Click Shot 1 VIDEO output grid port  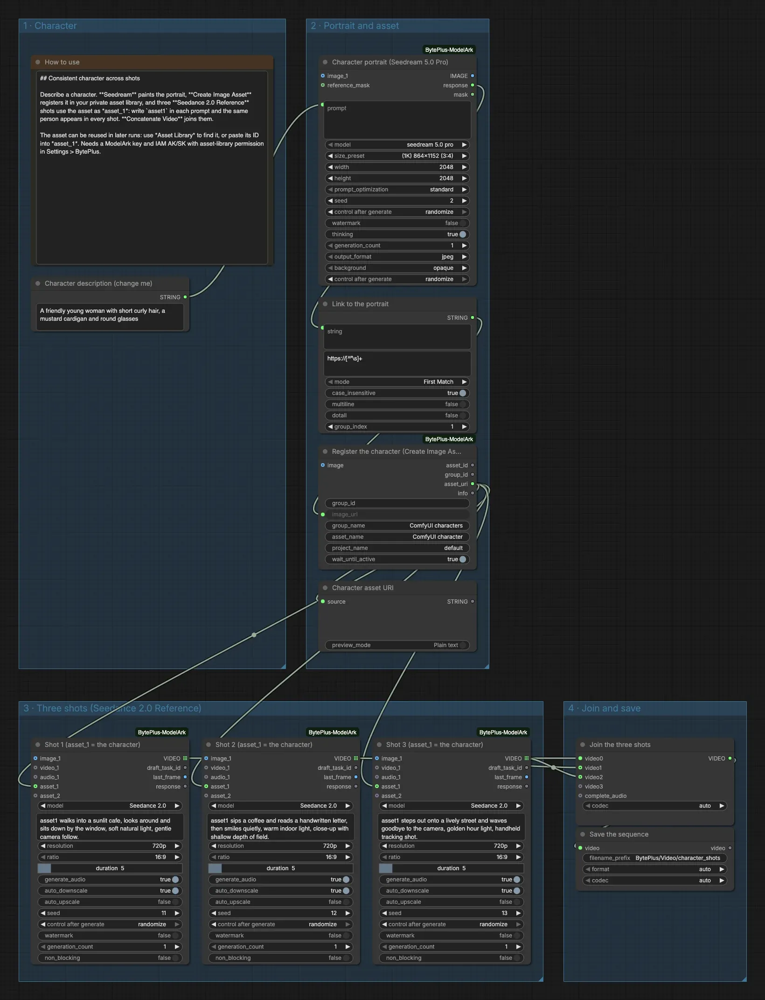[x=185, y=759]
